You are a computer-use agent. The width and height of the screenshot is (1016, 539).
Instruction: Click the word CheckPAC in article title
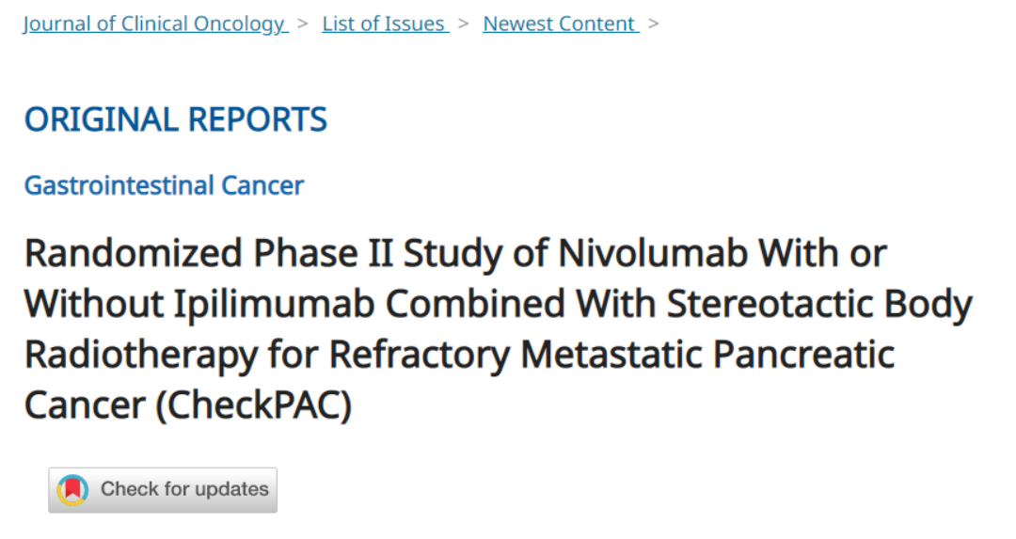(251, 405)
